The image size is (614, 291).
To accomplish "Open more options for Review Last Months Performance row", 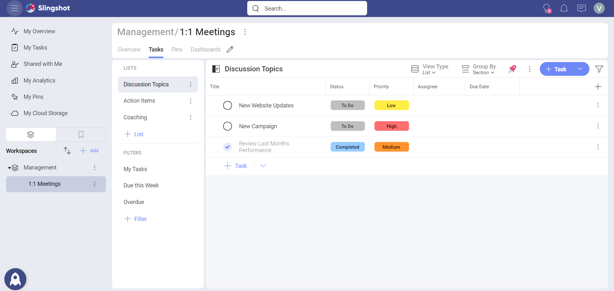I will click(x=598, y=147).
